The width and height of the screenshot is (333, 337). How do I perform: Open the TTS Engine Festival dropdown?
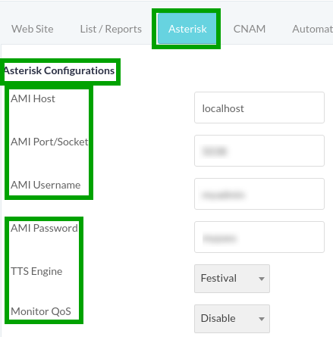pos(232,279)
